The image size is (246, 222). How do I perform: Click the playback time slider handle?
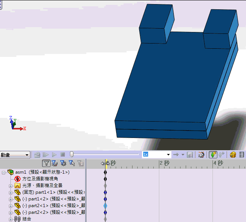(71, 154)
